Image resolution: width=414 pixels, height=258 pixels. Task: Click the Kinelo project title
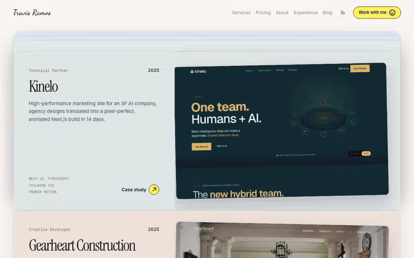click(x=43, y=86)
